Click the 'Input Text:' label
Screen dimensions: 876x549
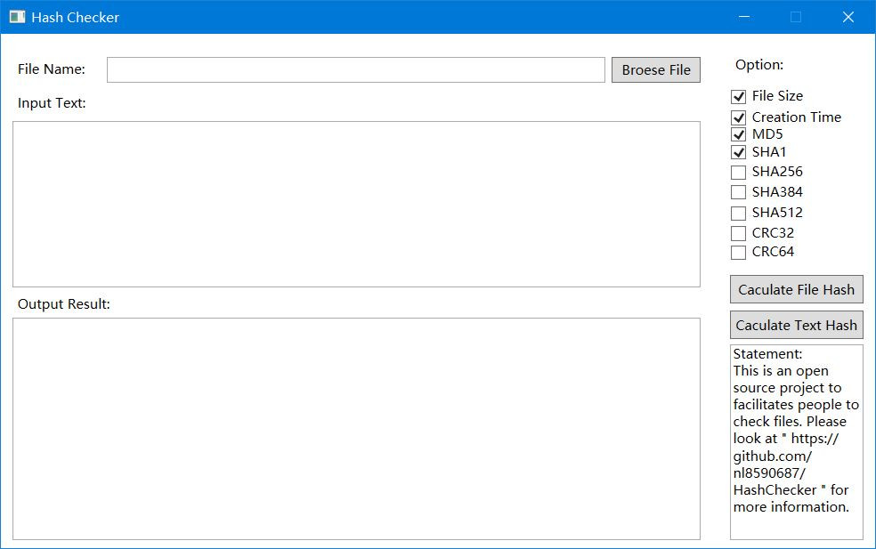click(x=52, y=103)
